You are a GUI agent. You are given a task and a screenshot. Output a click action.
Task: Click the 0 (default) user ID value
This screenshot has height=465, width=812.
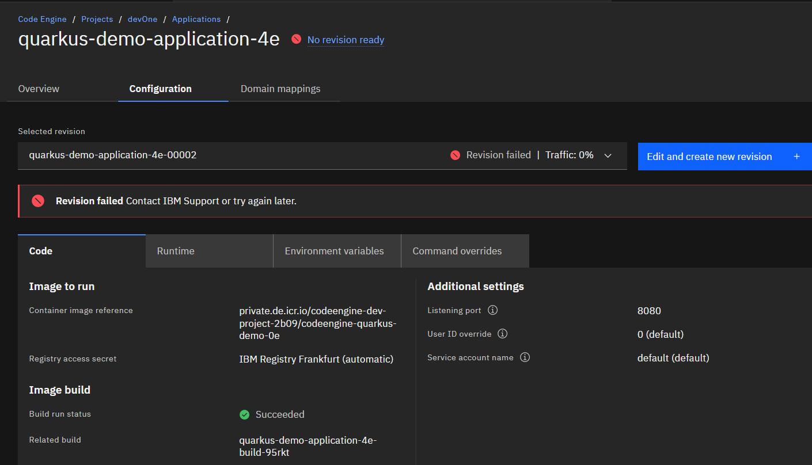pos(660,334)
